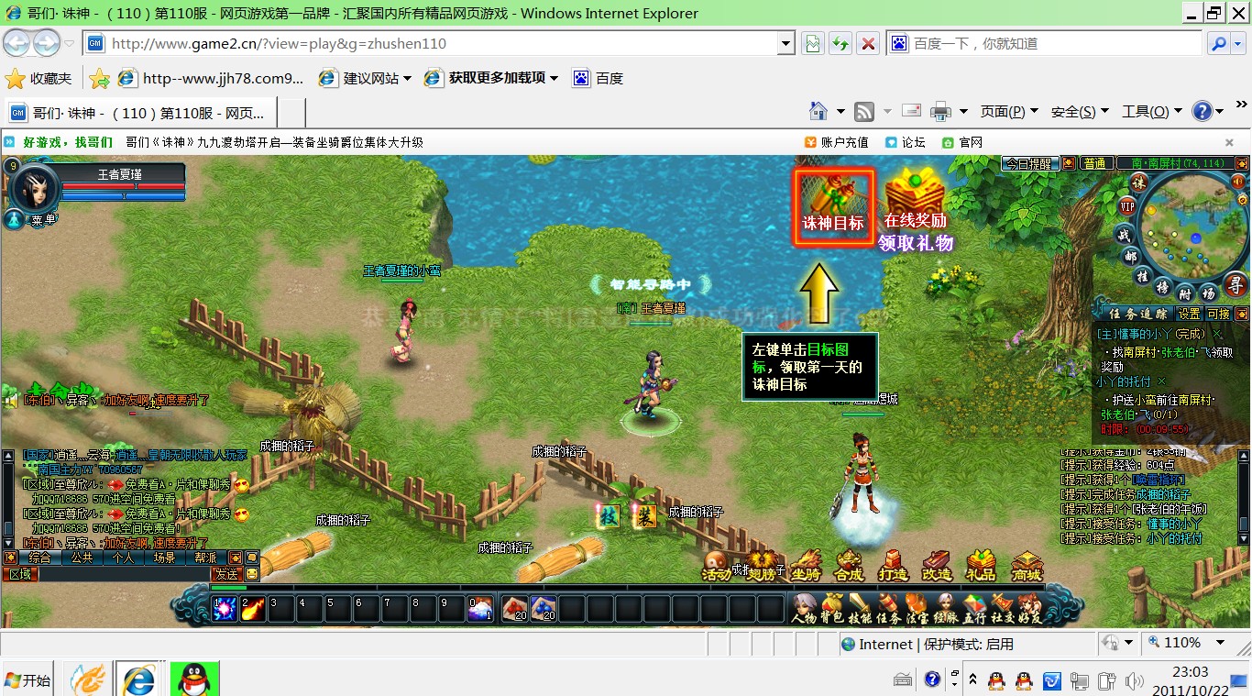Viewport: 1252px width, 696px height.
Task: Open the 坐骑 mount icon
Action: pos(806,566)
